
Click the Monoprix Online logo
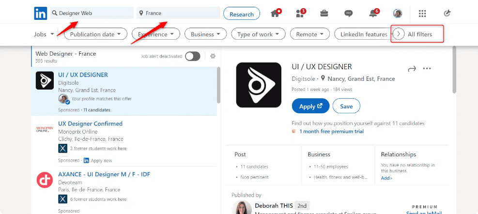coord(45,129)
